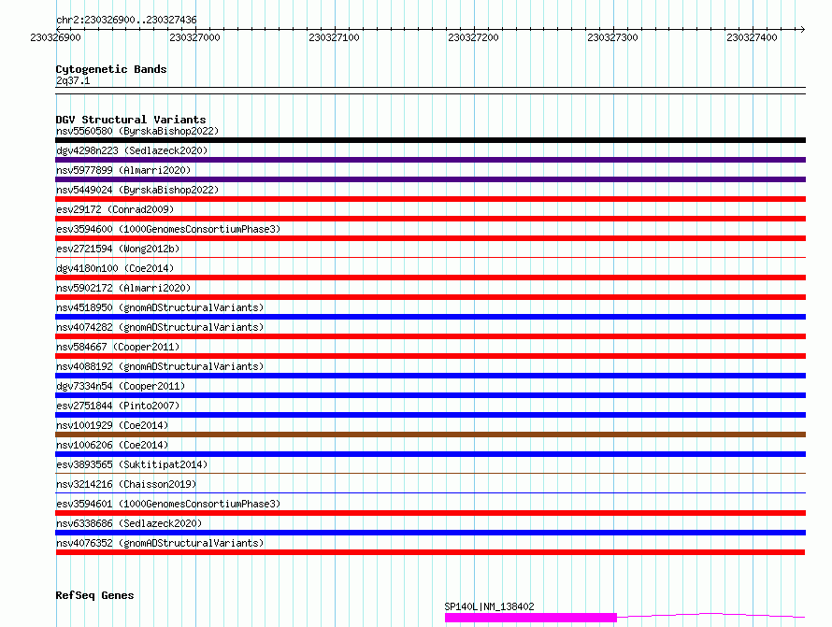Image resolution: width=832 pixels, height=627 pixels.
Task: Select the thin red esv2721594 line
Action: click(x=430, y=258)
